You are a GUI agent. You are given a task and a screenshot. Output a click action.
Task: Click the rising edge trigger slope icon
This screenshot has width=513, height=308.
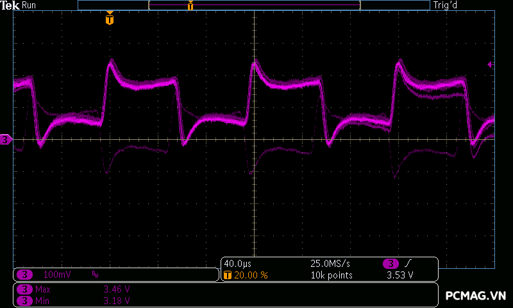408,264
